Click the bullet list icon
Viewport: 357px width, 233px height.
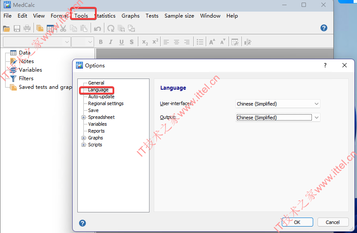[x=200, y=42]
